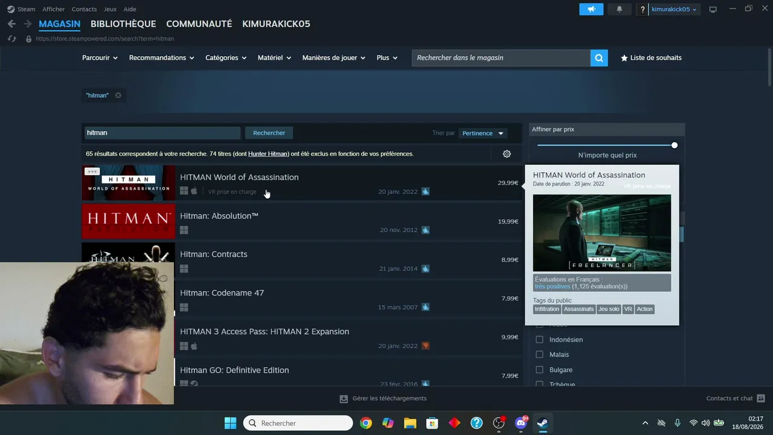
Task: Open the KIMURAKICK05 profile tab
Action: [x=277, y=24]
